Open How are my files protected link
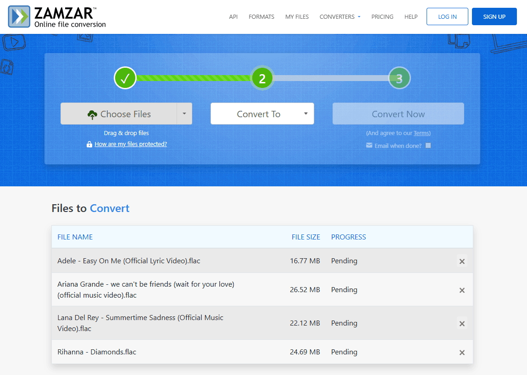This screenshot has height=375, width=527. pos(131,144)
